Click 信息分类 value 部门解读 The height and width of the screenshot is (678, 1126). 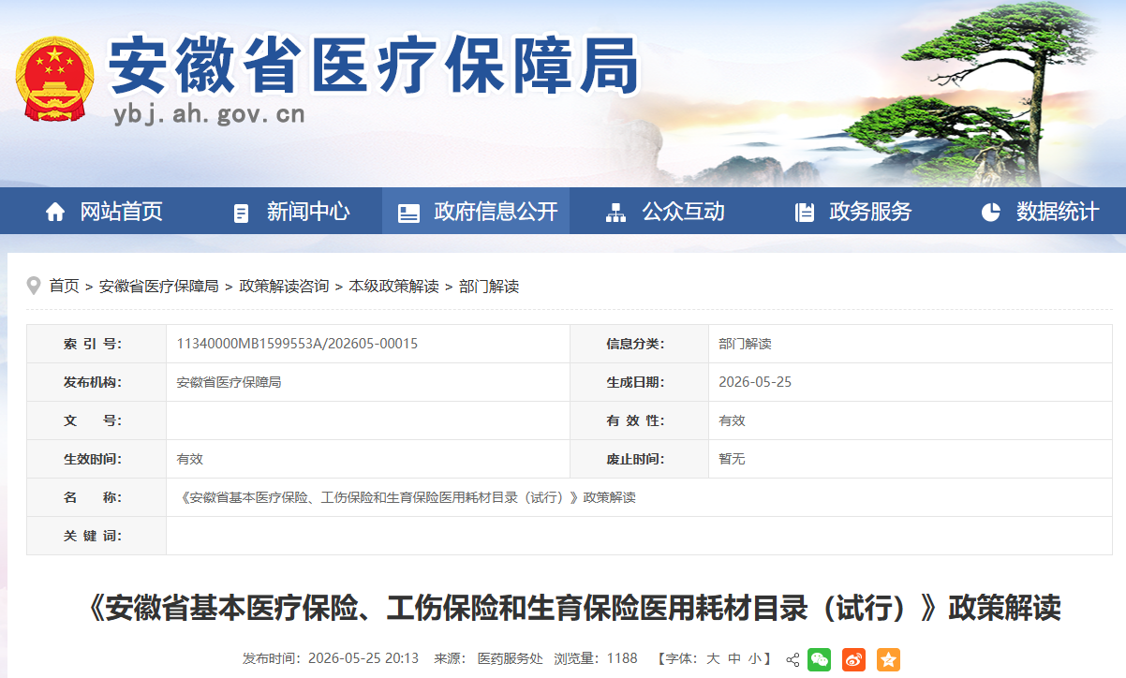(x=746, y=344)
